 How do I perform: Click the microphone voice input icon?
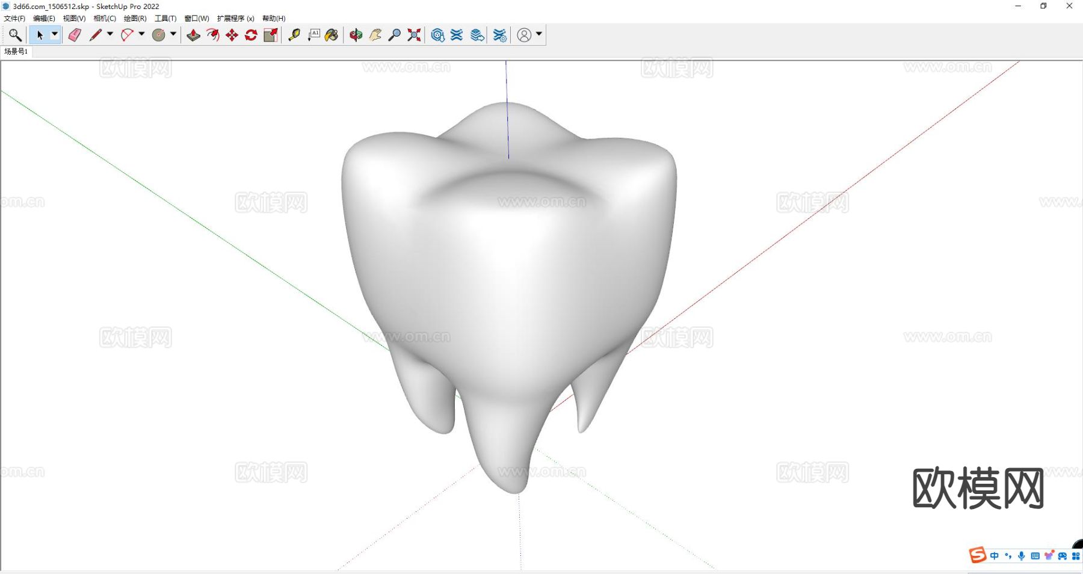[x=1021, y=556]
